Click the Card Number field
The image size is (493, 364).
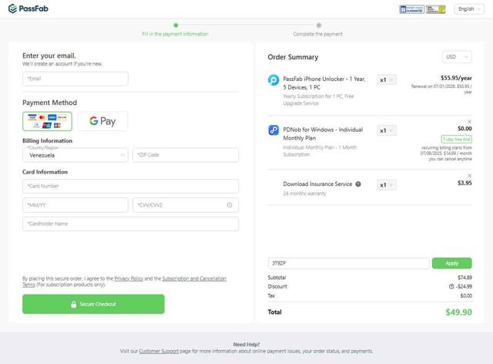pos(130,186)
